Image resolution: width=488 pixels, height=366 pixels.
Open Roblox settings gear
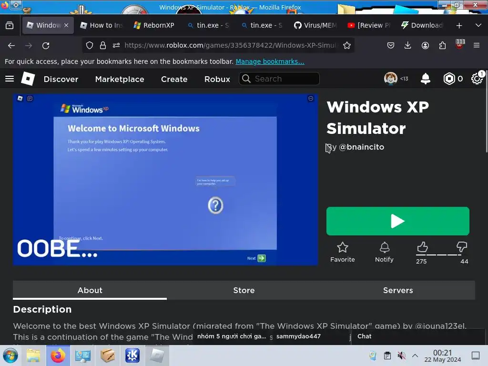tap(477, 79)
